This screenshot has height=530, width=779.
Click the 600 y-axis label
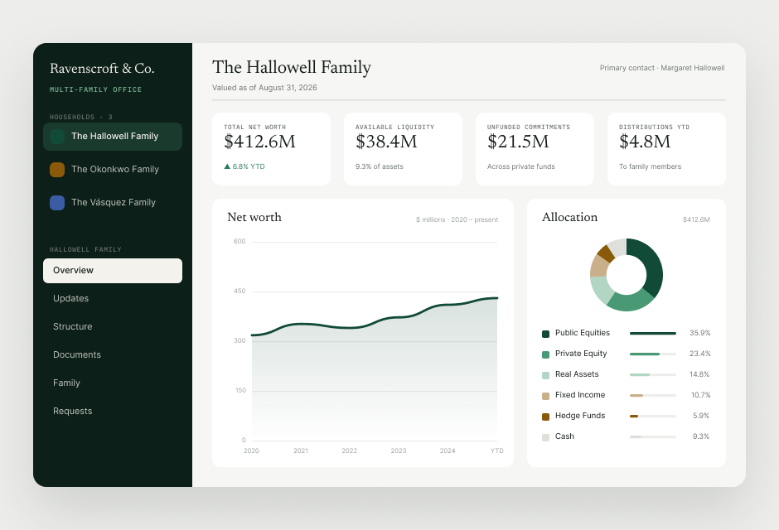[240, 242]
